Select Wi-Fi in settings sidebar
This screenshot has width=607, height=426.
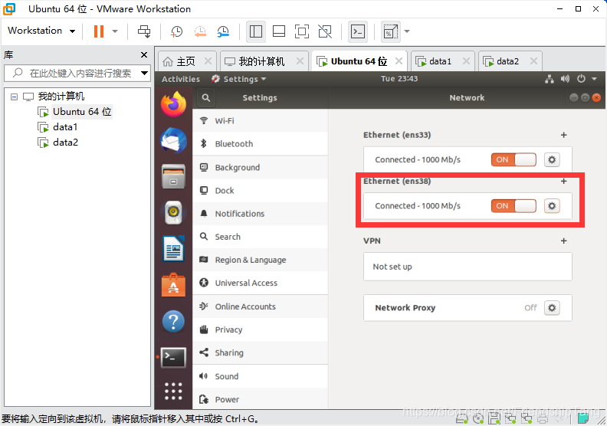(260, 121)
